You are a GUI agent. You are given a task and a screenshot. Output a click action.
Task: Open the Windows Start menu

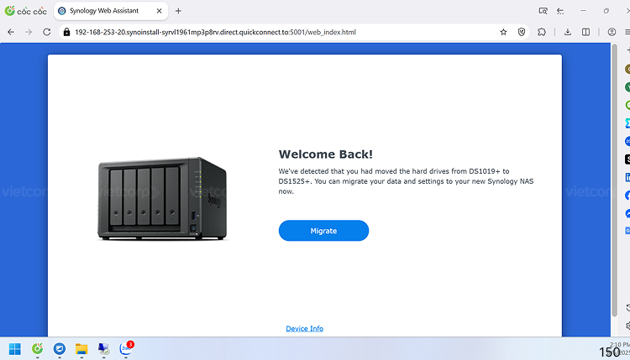(x=14, y=348)
